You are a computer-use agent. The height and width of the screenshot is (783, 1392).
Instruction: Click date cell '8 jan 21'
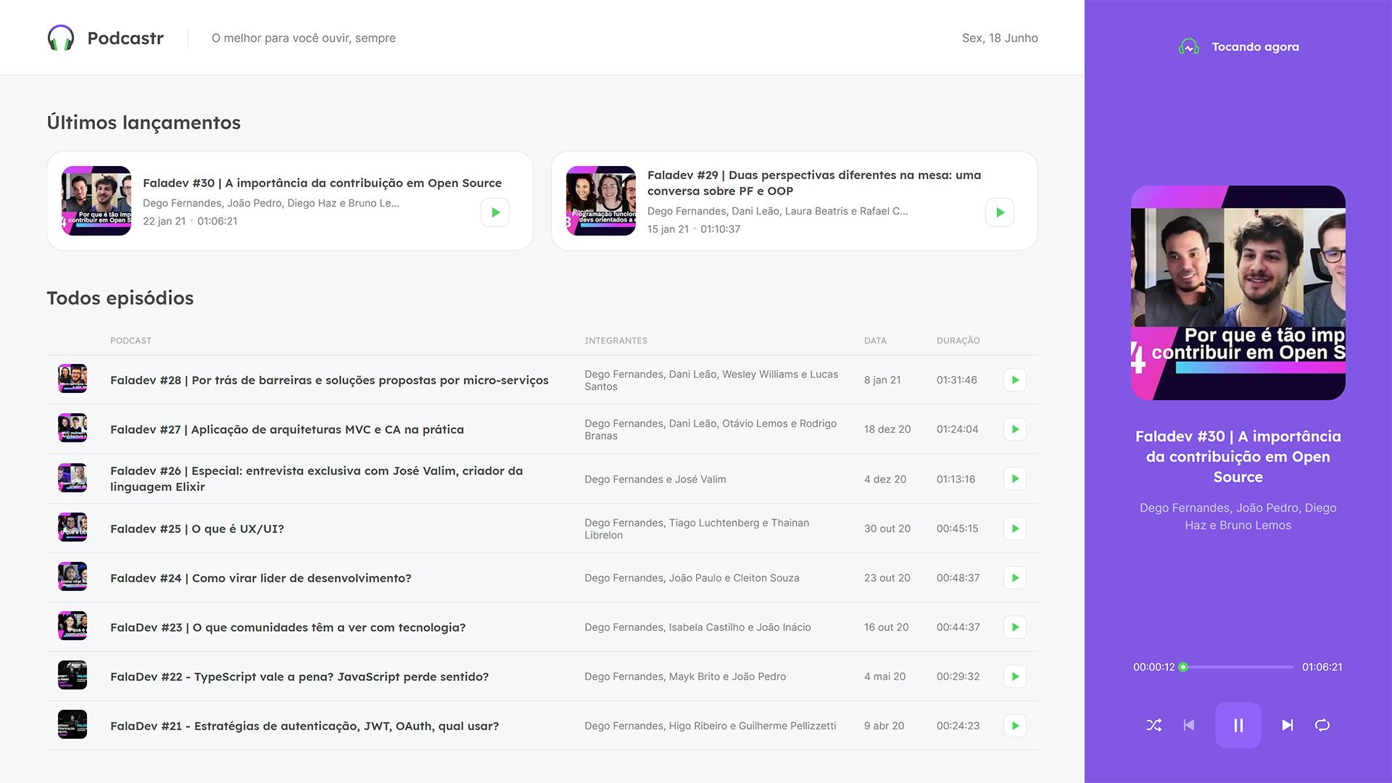(882, 380)
